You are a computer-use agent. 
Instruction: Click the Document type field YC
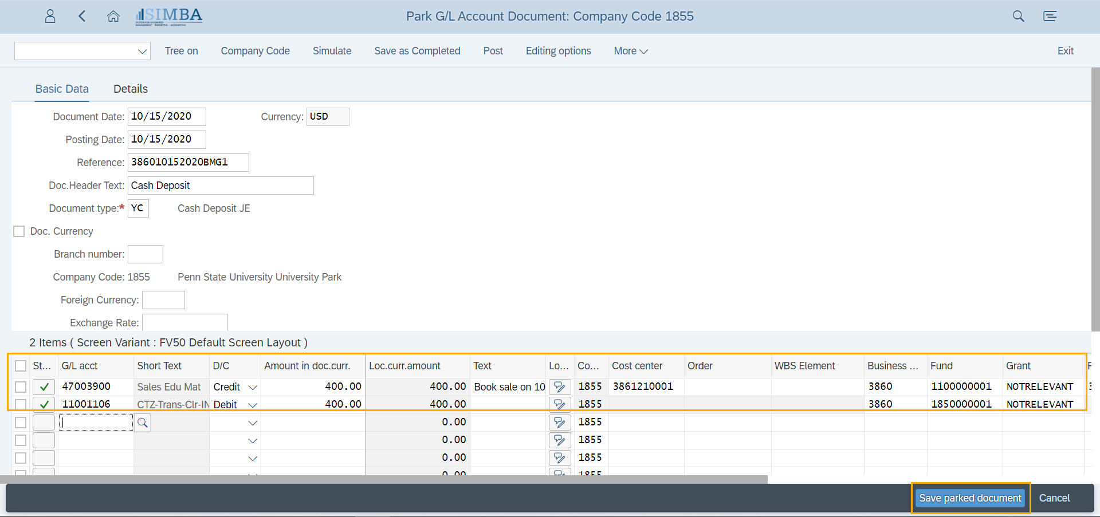point(138,208)
